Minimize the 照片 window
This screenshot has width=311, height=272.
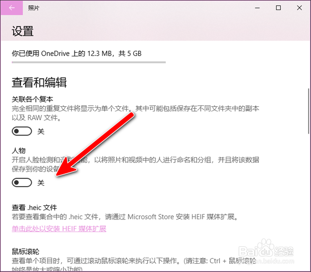click(257, 8)
